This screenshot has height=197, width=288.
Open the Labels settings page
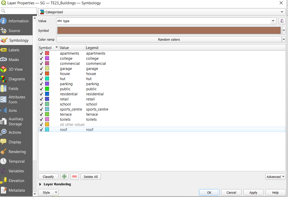click(14, 50)
